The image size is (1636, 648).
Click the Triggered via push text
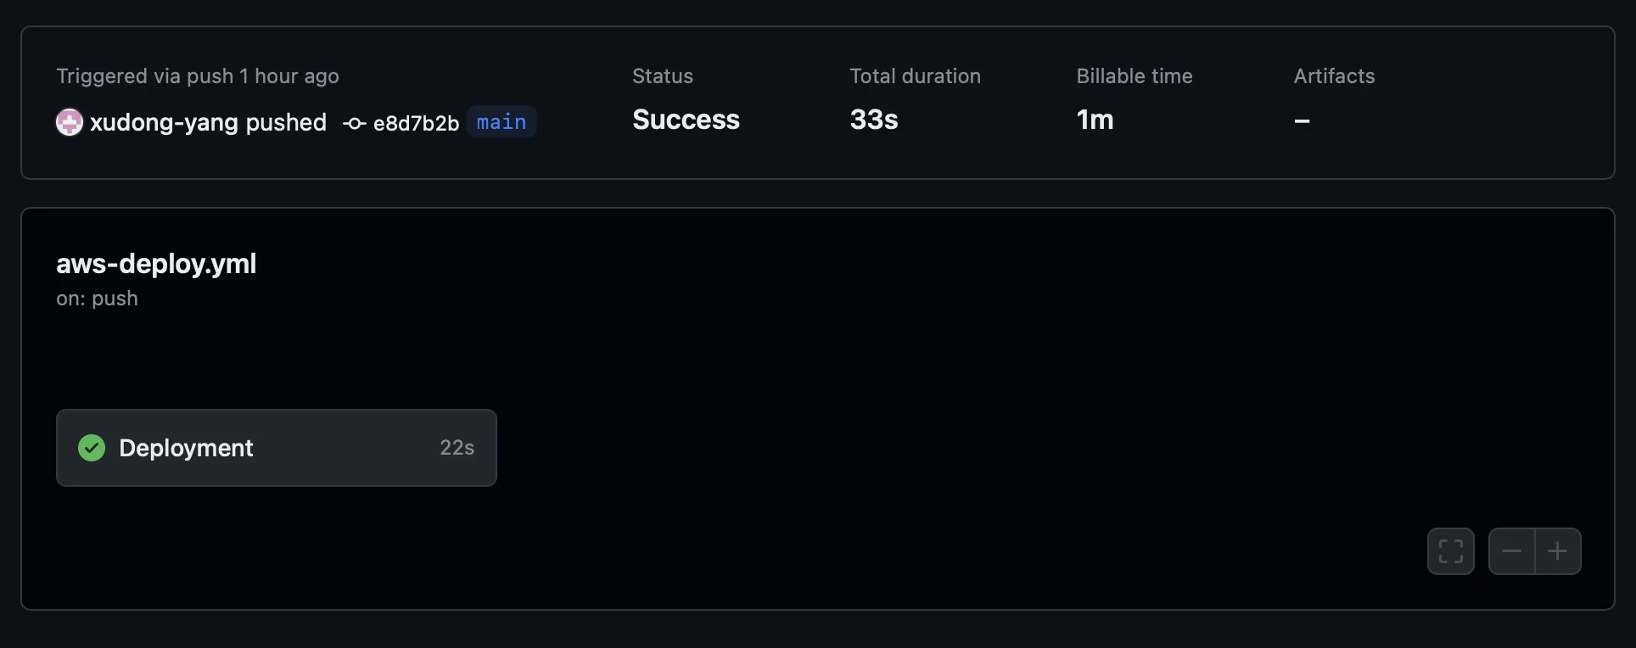click(x=197, y=76)
